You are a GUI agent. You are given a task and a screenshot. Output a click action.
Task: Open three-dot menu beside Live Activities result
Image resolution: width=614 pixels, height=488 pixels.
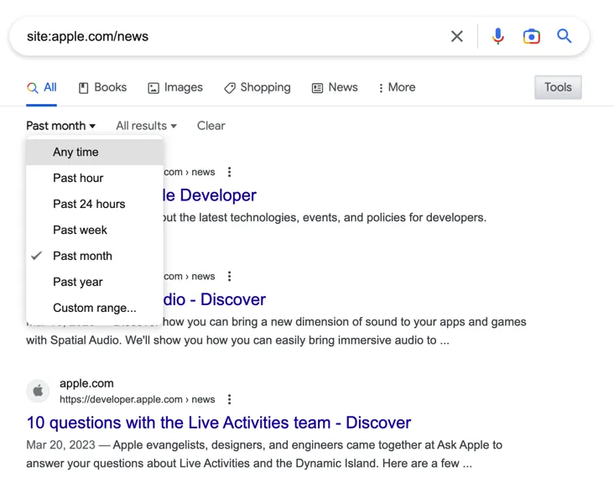pos(230,400)
